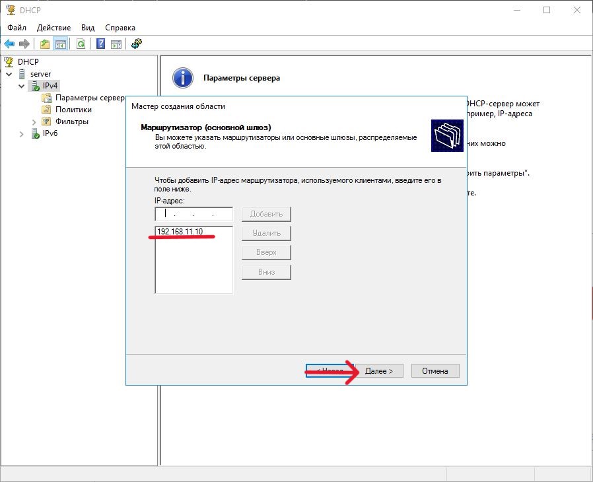Open the Действие menu

(x=55, y=28)
